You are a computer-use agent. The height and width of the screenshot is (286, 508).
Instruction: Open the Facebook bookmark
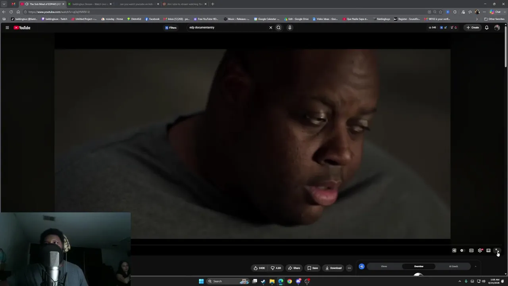pos(152,19)
